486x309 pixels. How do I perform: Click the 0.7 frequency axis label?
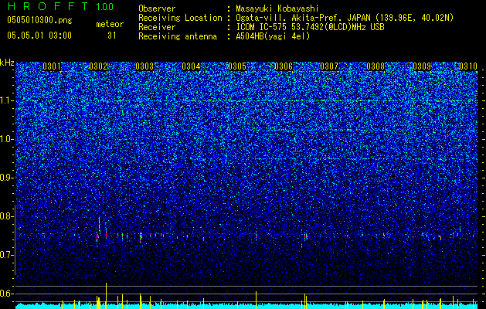click(x=7, y=255)
